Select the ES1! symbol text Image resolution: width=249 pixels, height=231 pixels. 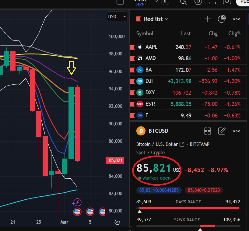tap(150, 104)
